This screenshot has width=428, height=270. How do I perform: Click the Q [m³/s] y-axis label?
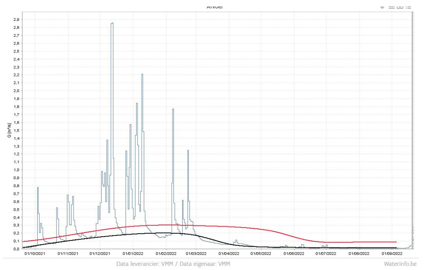15,130
